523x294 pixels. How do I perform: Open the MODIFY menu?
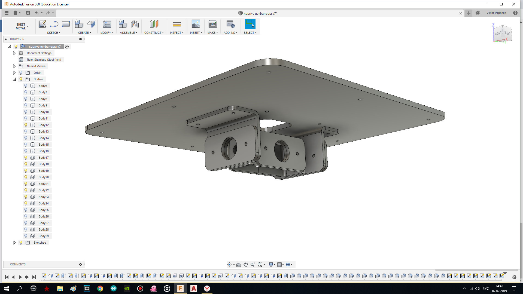click(x=107, y=33)
